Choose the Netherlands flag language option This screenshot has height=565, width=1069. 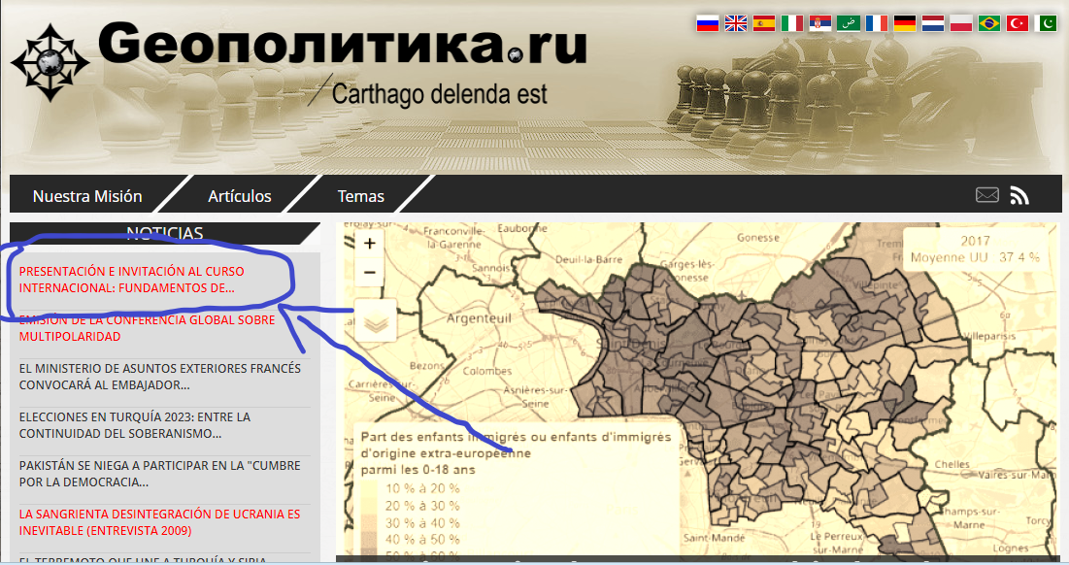[x=933, y=24]
